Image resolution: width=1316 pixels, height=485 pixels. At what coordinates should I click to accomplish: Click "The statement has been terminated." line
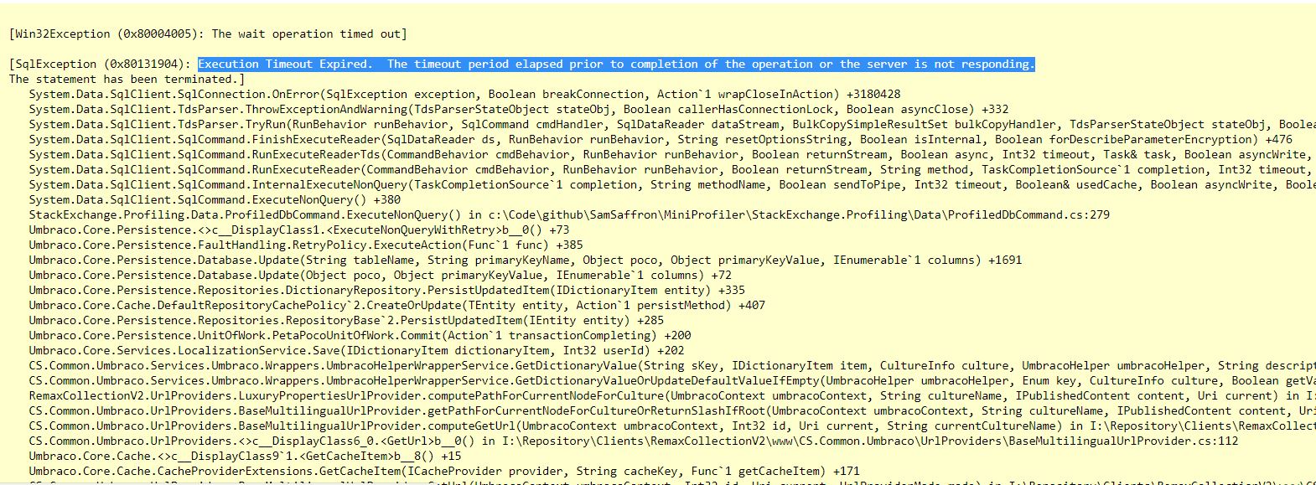127,80
